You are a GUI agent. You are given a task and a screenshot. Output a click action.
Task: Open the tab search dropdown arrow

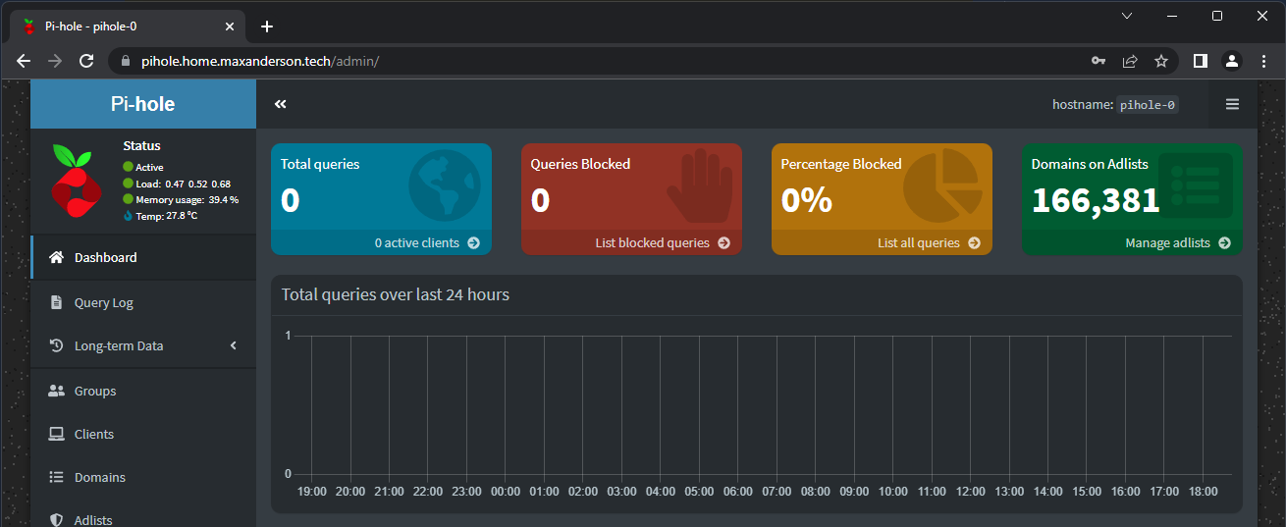(x=1126, y=16)
